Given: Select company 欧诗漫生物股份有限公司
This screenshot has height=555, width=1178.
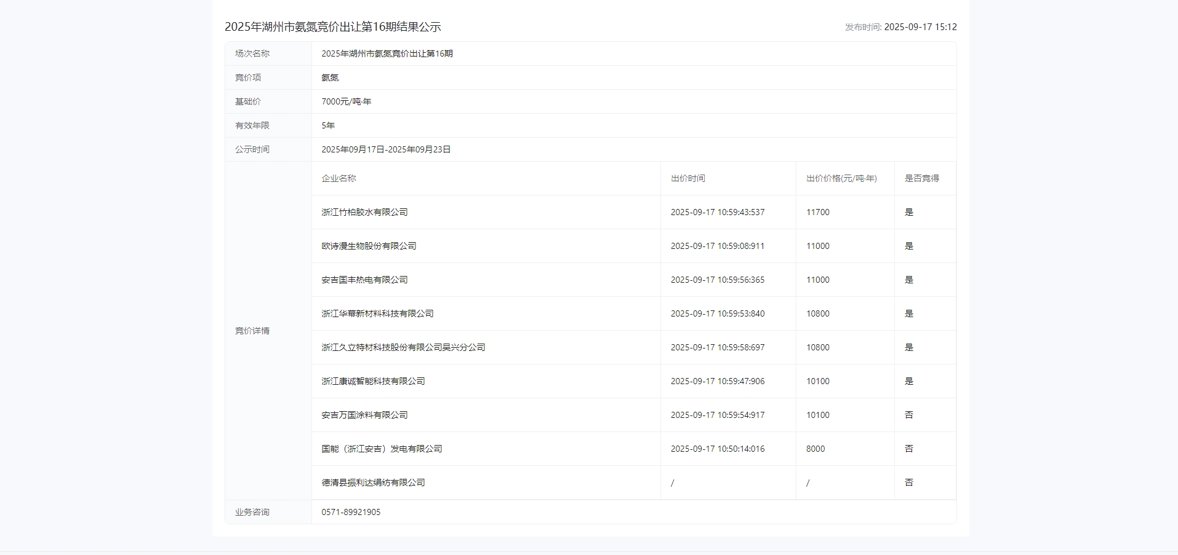Looking at the screenshot, I should tap(369, 246).
